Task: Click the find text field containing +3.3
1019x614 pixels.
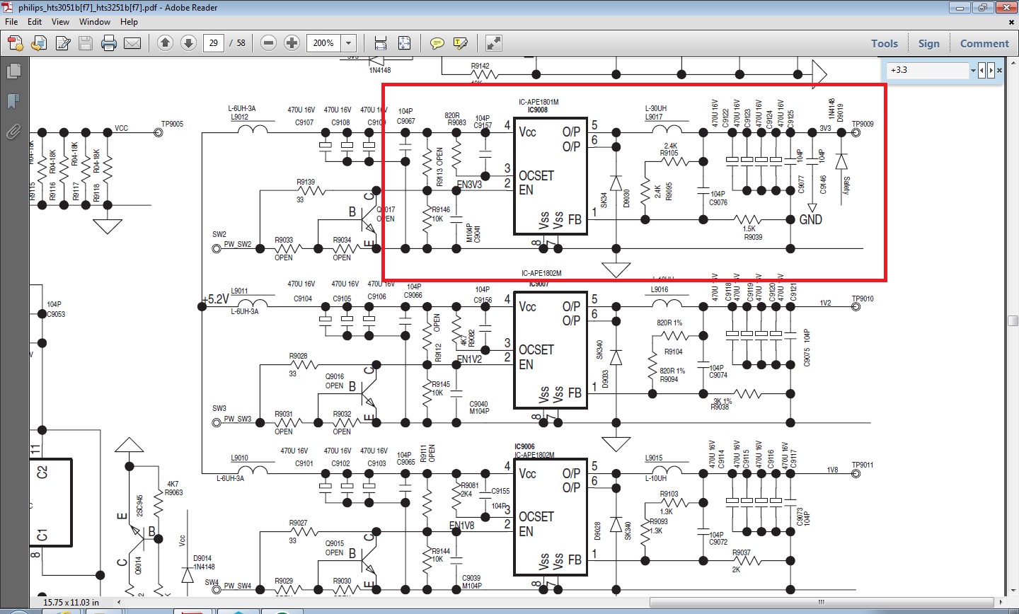Action: pyautogui.click(x=928, y=70)
